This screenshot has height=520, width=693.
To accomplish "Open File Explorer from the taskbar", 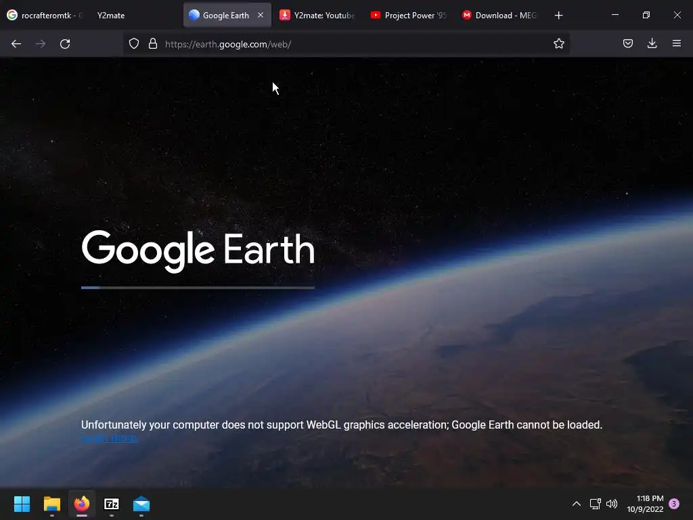I will [x=51, y=504].
